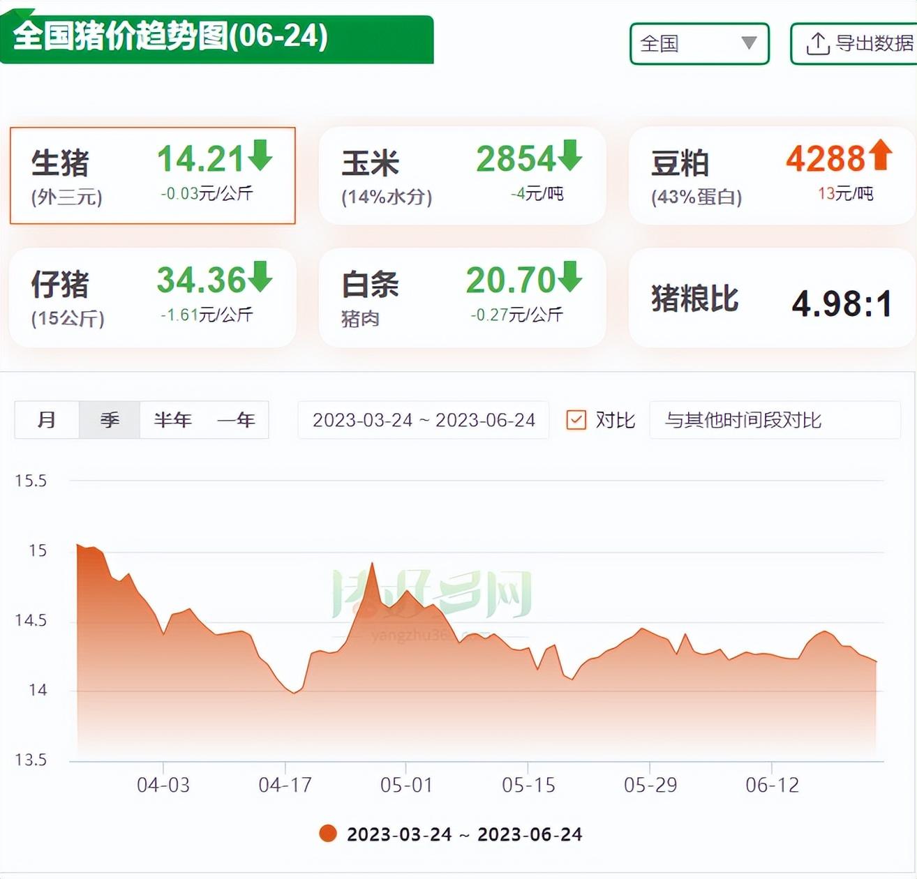Click the green down arrow beside 20.70
The width and height of the screenshot is (917, 879).
point(569,277)
